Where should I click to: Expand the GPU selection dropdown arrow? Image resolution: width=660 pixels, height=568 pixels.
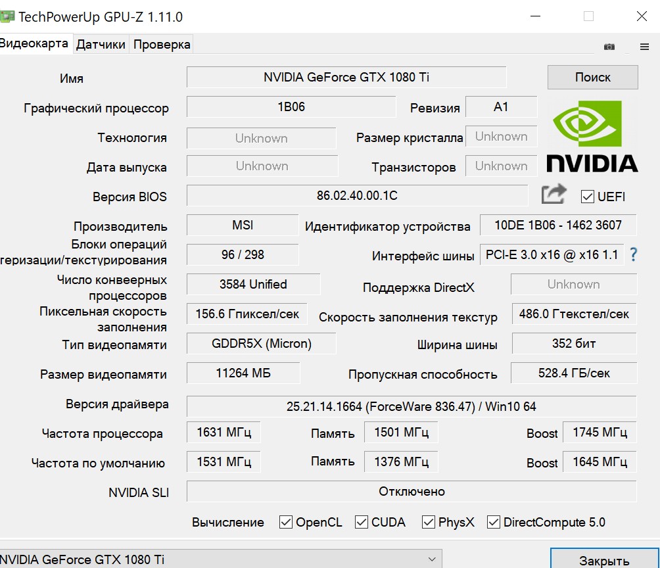coord(432,559)
